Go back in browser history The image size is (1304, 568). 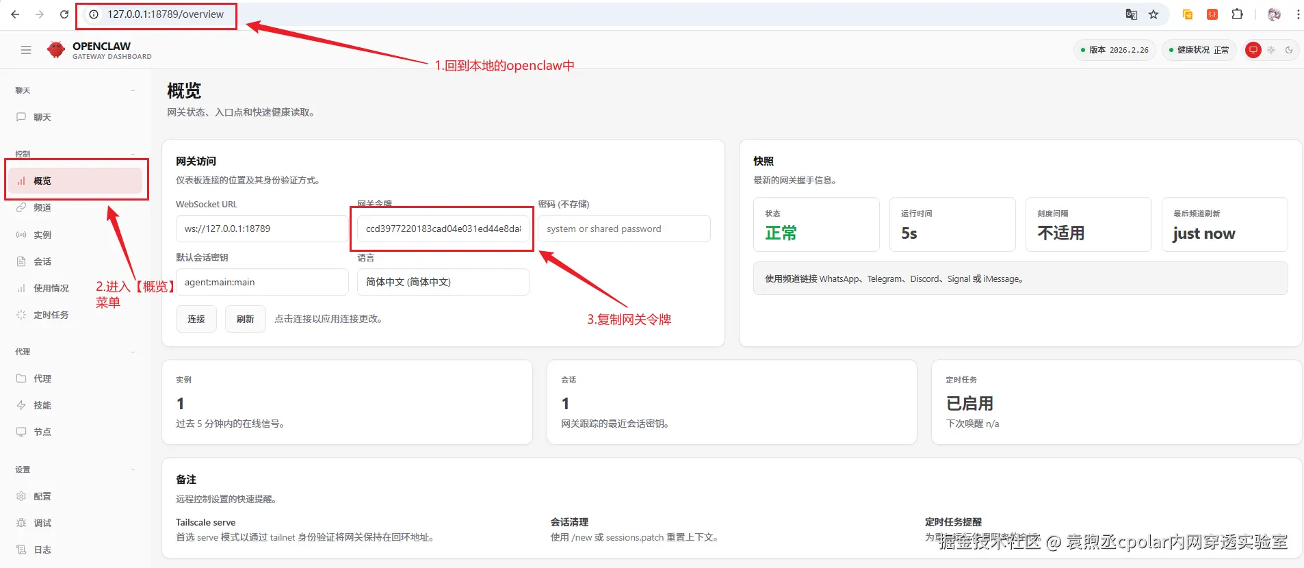click(x=15, y=14)
